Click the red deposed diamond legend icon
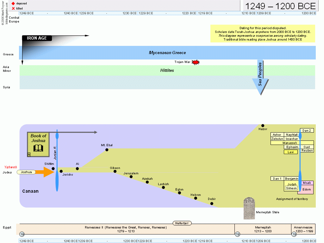 click(13, 3)
